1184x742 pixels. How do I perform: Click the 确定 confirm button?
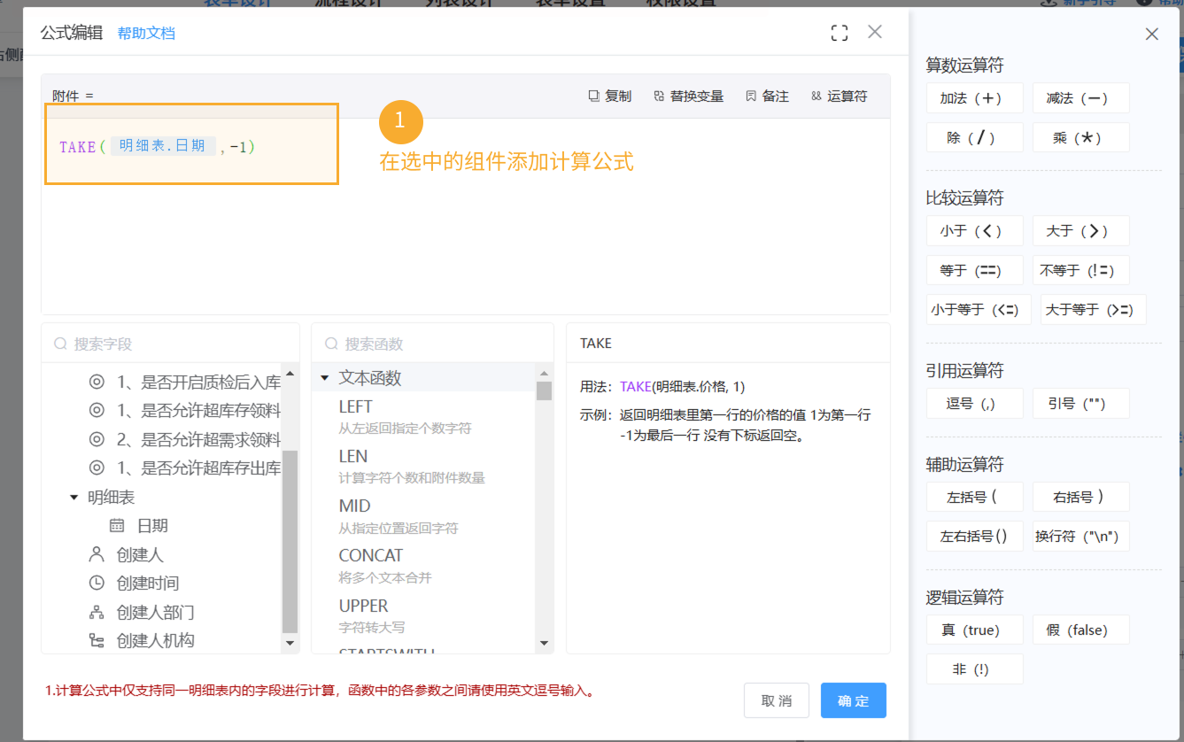coord(854,700)
